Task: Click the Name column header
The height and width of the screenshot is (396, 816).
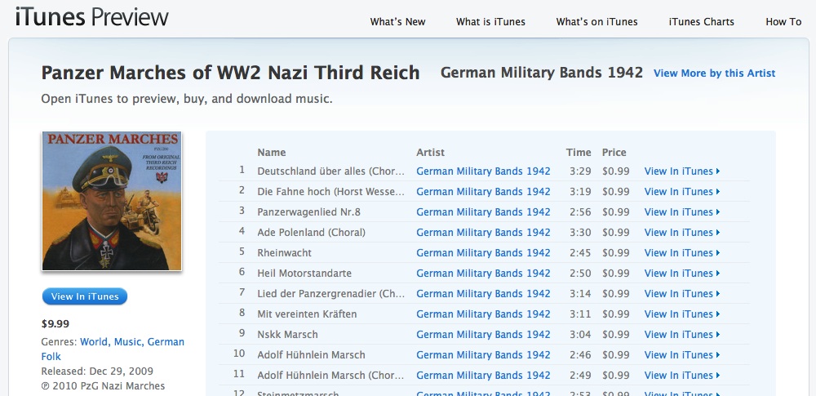Action: click(x=272, y=153)
